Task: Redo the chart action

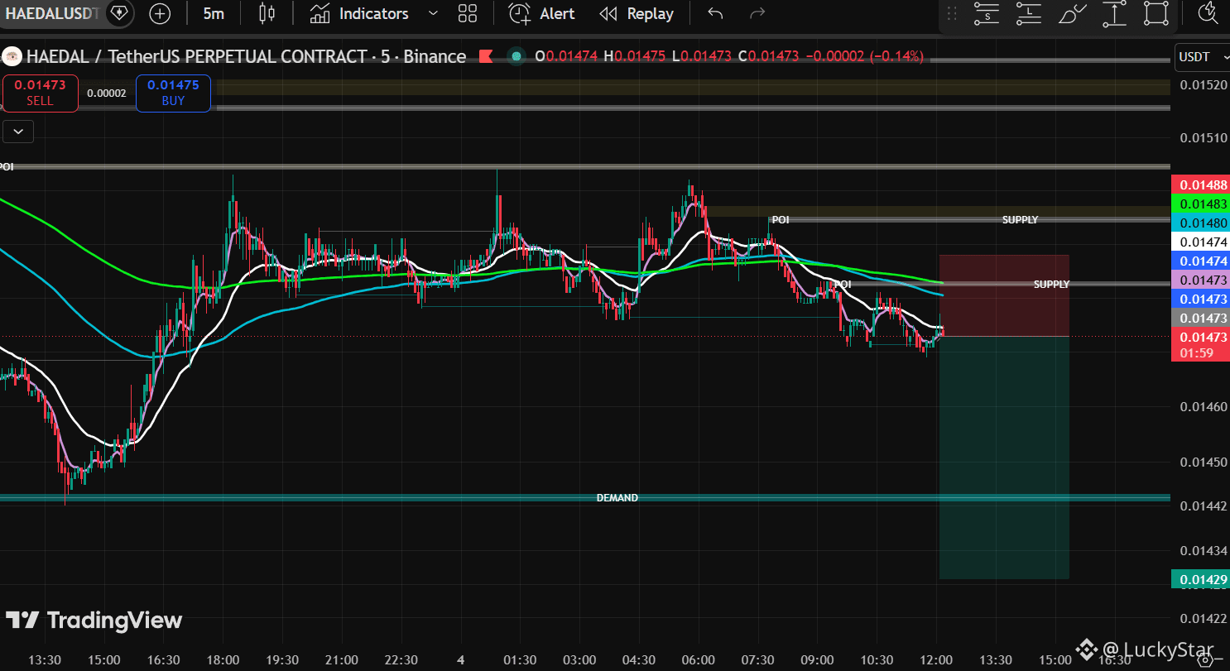Action: coord(757,13)
